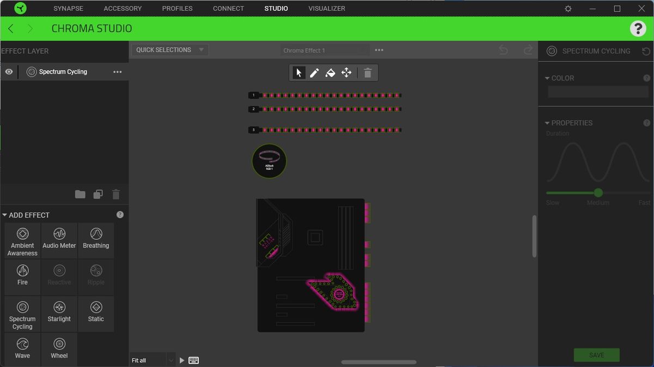Open Add Effect help tooltip
The width and height of the screenshot is (654, 367).
pos(120,215)
